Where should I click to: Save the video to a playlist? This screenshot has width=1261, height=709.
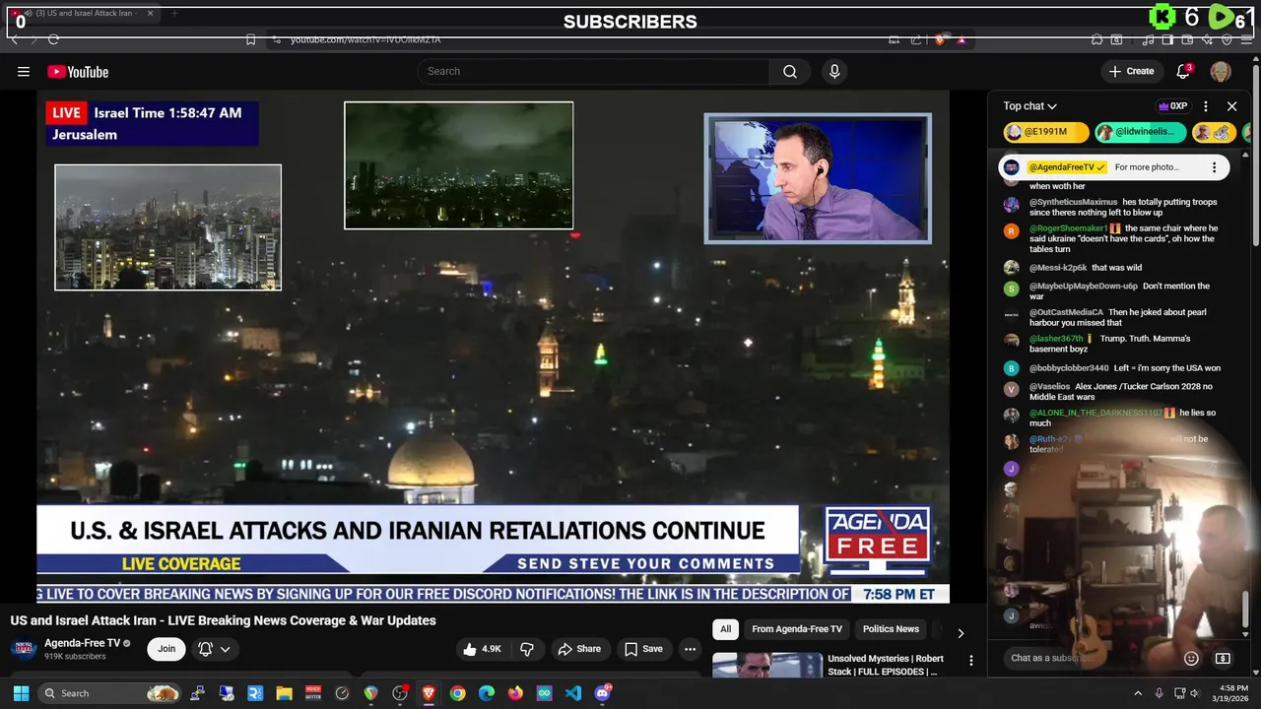(643, 649)
